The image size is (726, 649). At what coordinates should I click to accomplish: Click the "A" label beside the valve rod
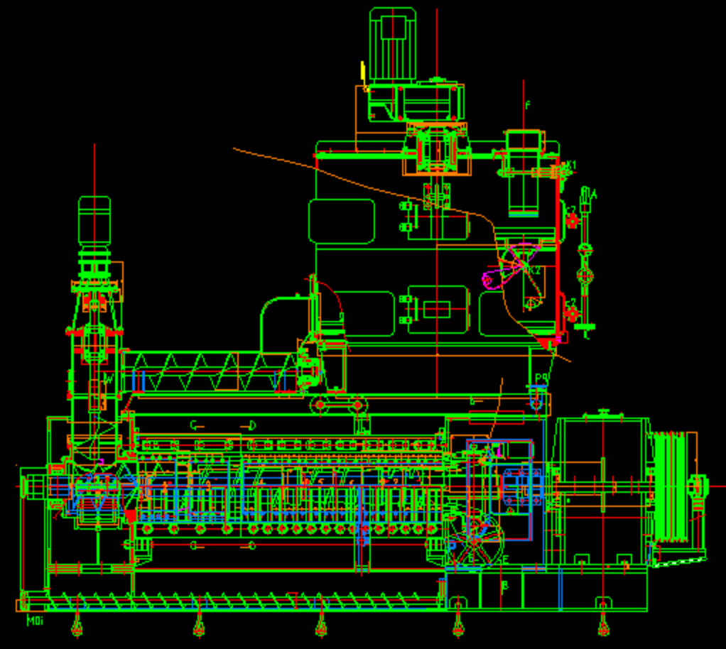point(594,195)
